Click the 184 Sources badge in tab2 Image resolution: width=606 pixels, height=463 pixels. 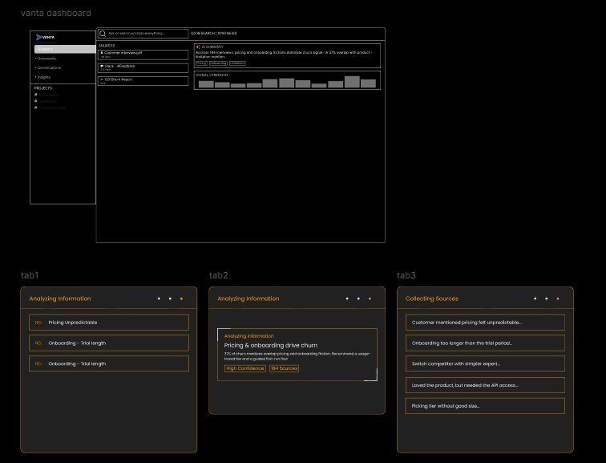click(284, 368)
